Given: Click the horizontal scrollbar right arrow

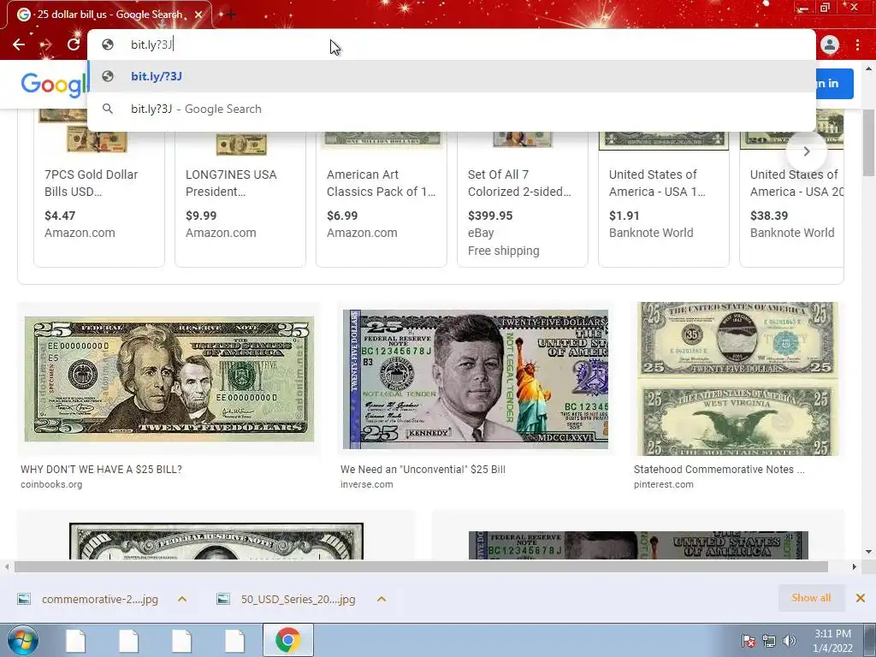Looking at the screenshot, I should (854, 566).
